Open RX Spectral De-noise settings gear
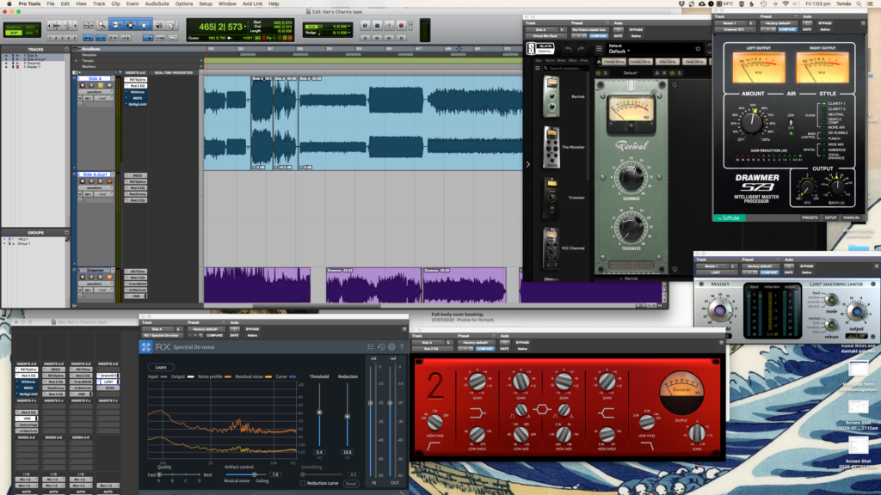Screen dimensions: 881x495 click(391, 347)
